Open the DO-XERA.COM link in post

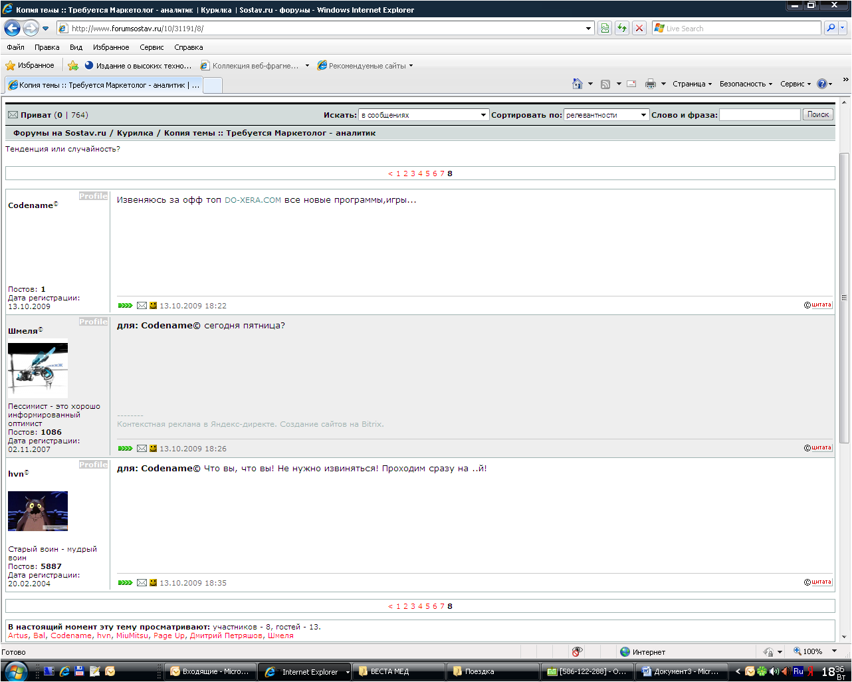[253, 200]
